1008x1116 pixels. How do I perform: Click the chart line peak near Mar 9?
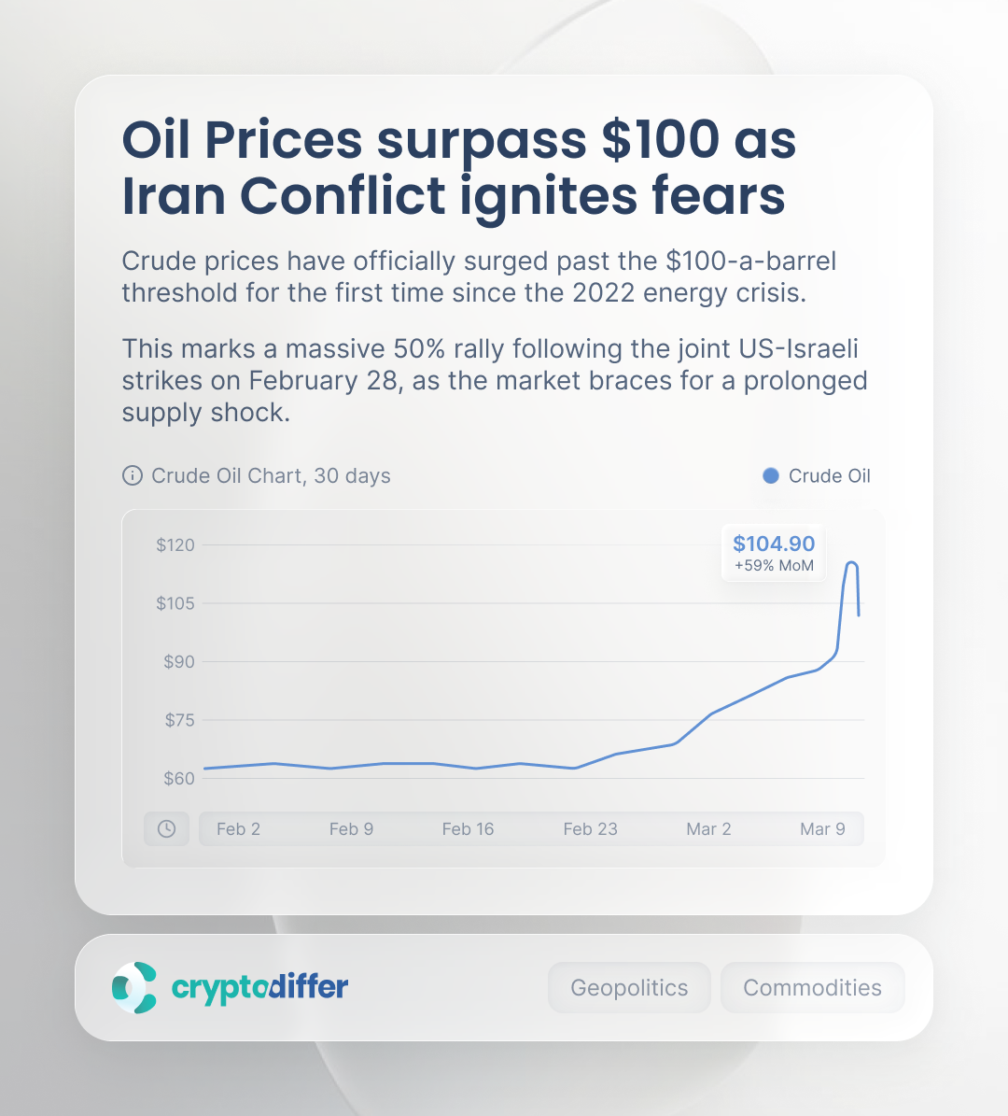click(x=851, y=563)
